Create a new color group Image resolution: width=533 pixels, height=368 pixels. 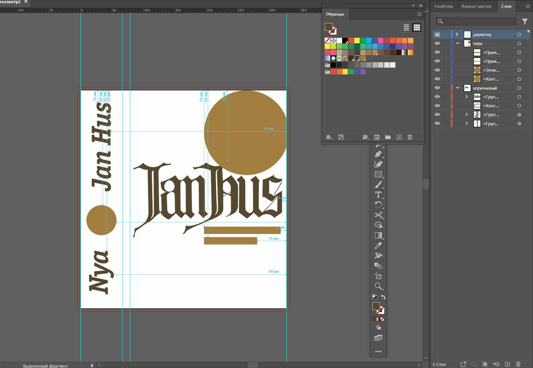point(388,138)
